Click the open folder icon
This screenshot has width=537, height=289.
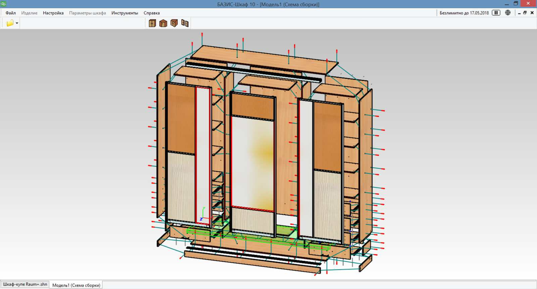(10, 23)
